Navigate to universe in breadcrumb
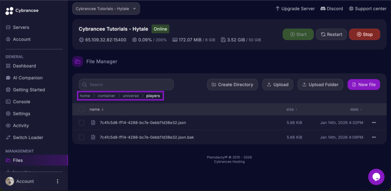The width and height of the screenshot is (391, 191). pos(131,96)
